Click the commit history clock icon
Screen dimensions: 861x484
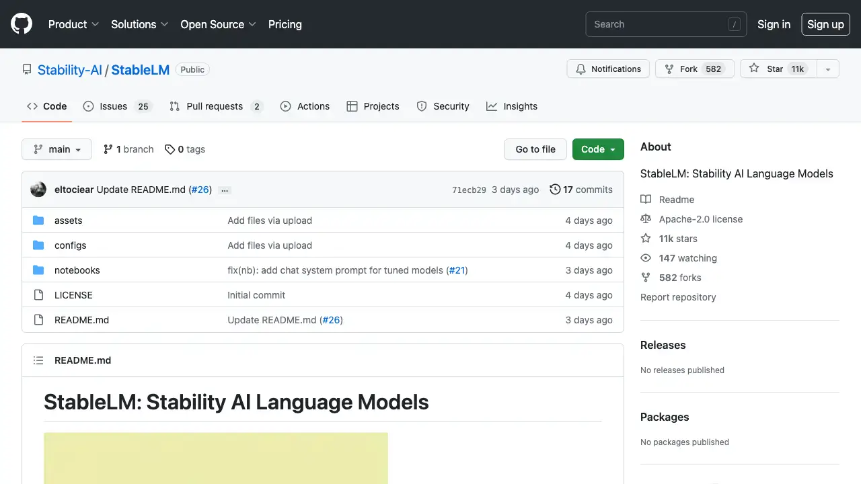coord(555,190)
